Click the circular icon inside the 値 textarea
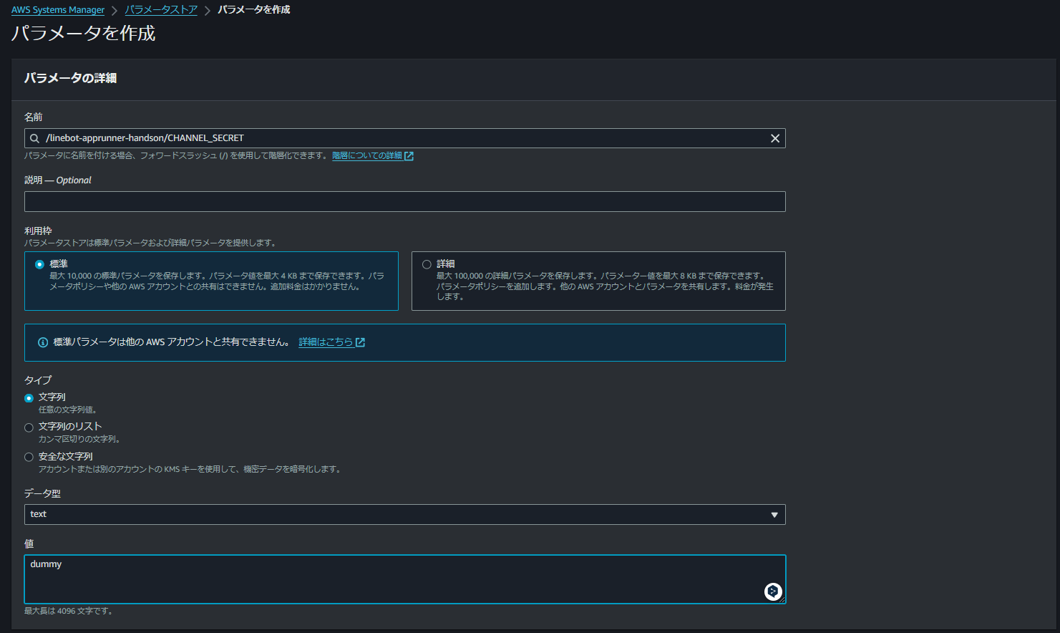Screen dimensions: 1060x633 pyautogui.click(x=772, y=591)
